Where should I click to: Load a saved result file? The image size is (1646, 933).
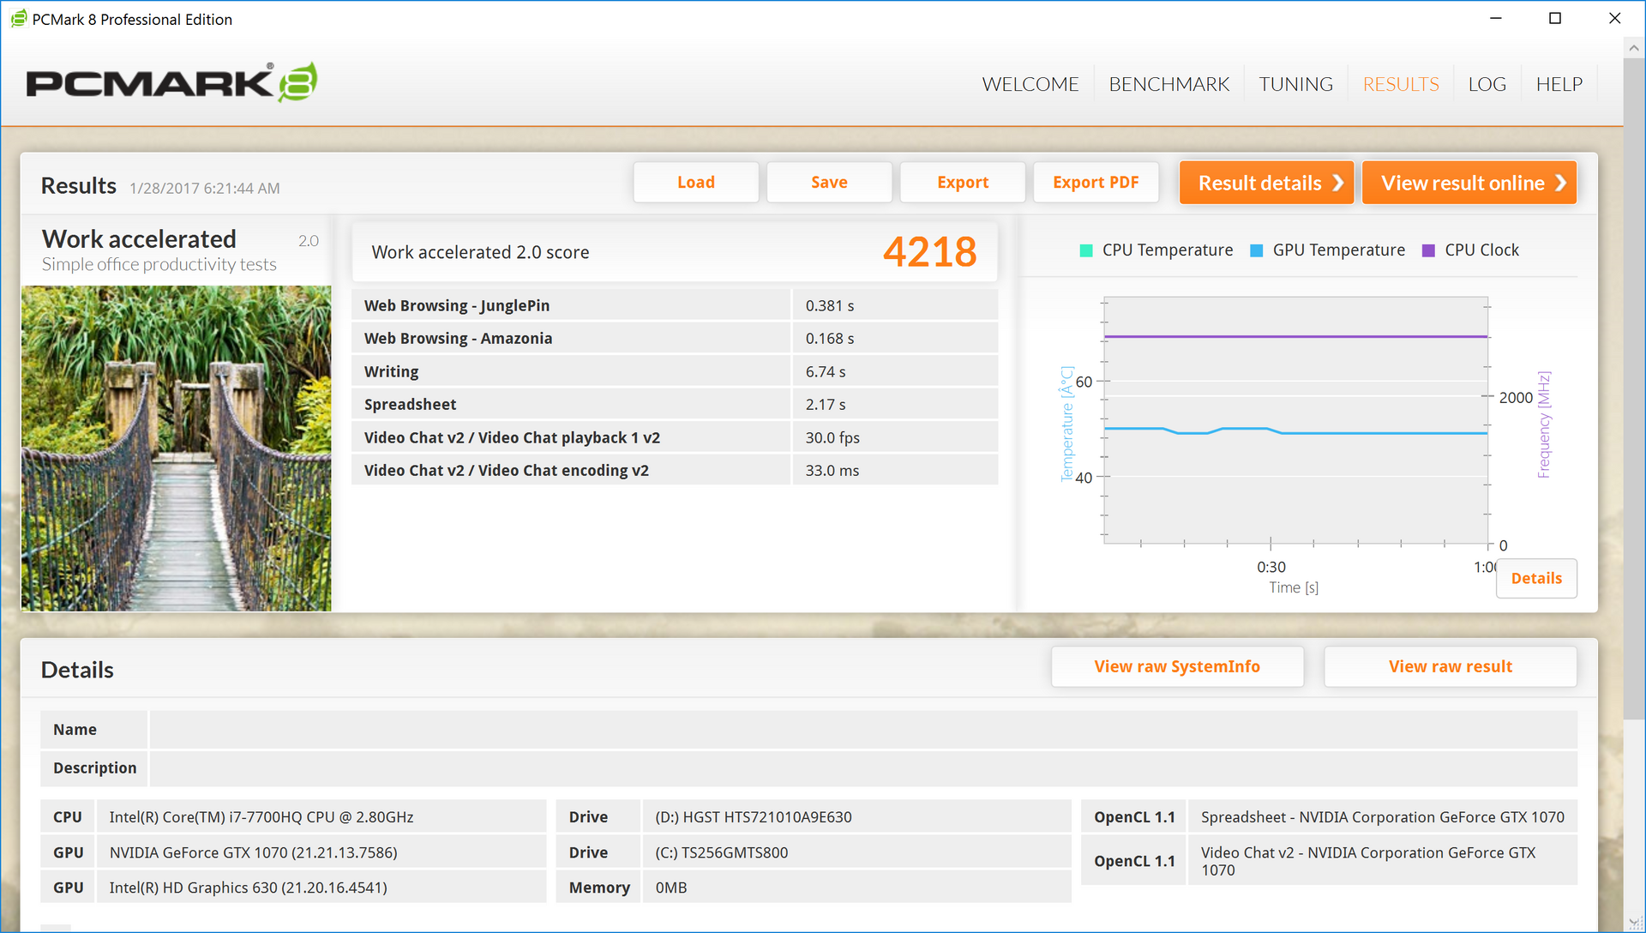(x=695, y=183)
